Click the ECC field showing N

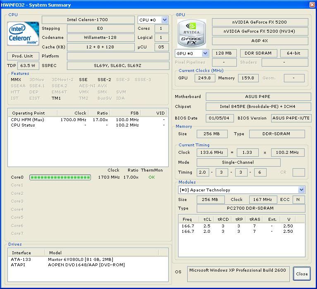[x=298, y=200]
